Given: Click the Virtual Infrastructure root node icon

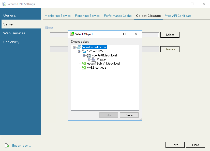Looking at the screenshot, I should (79, 47).
